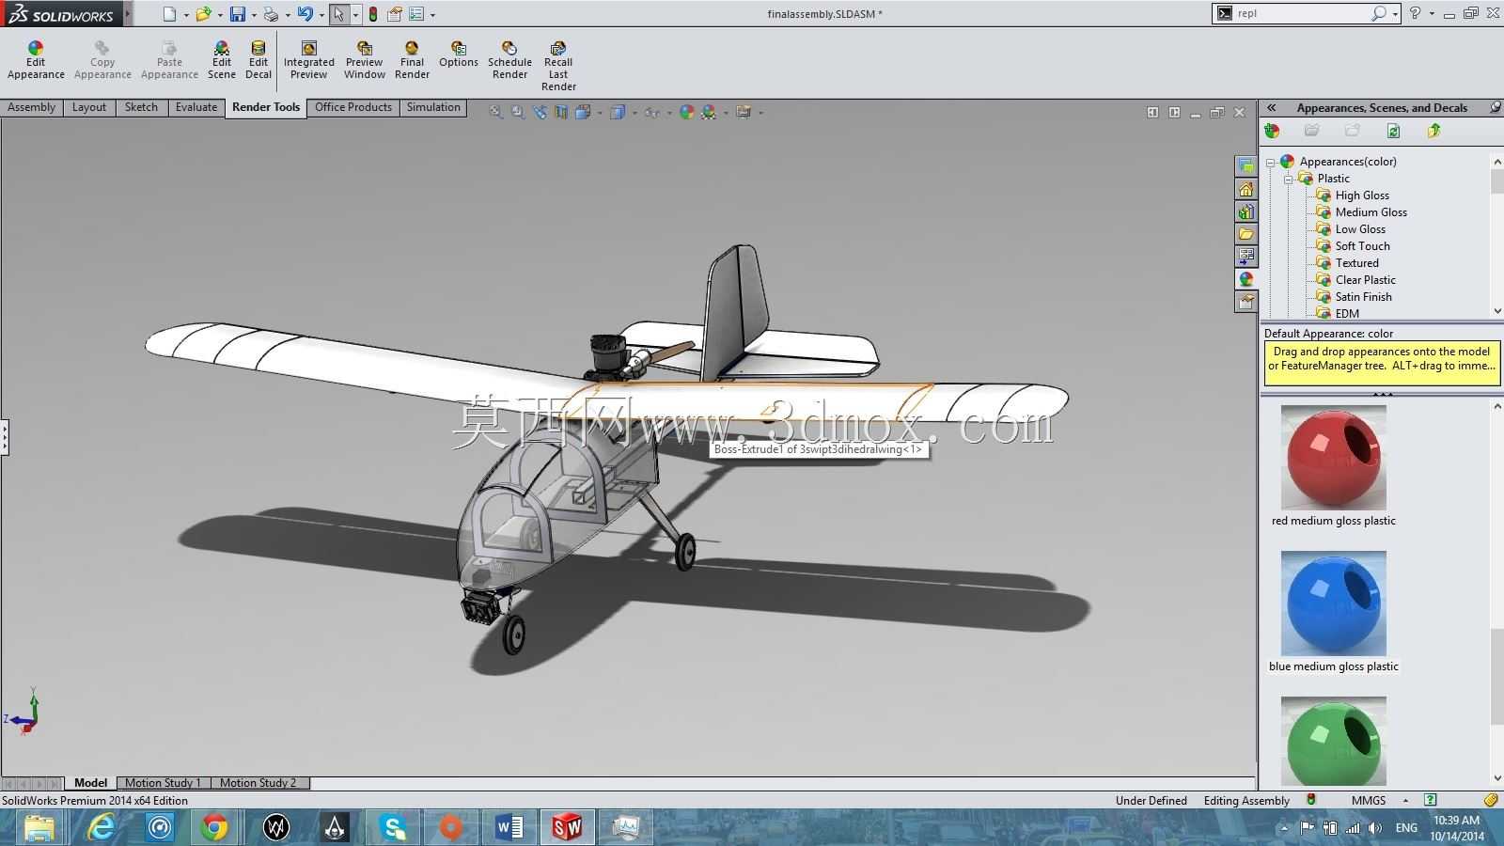The width and height of the screenshot is (1504, 846).
Task: Activate the Select cursor tool
Action: tap(338, 14)
